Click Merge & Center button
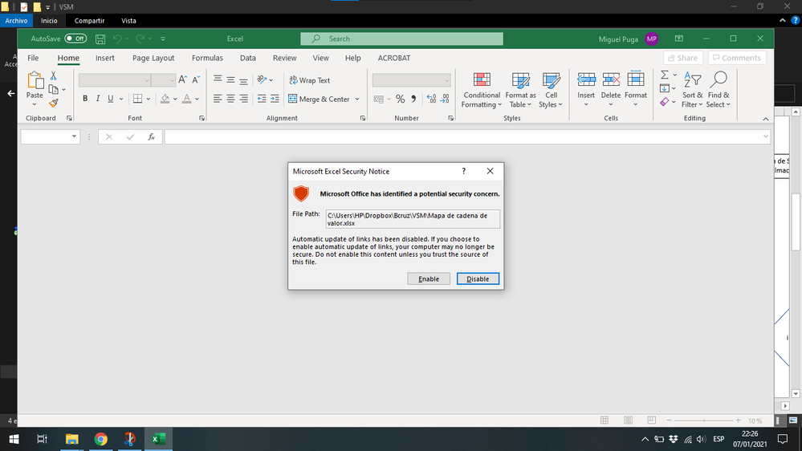This screenshot has width=802, height=451. [x=320, y=99]
